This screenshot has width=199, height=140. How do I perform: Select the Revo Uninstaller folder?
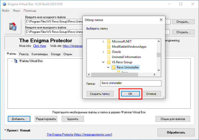128,67
